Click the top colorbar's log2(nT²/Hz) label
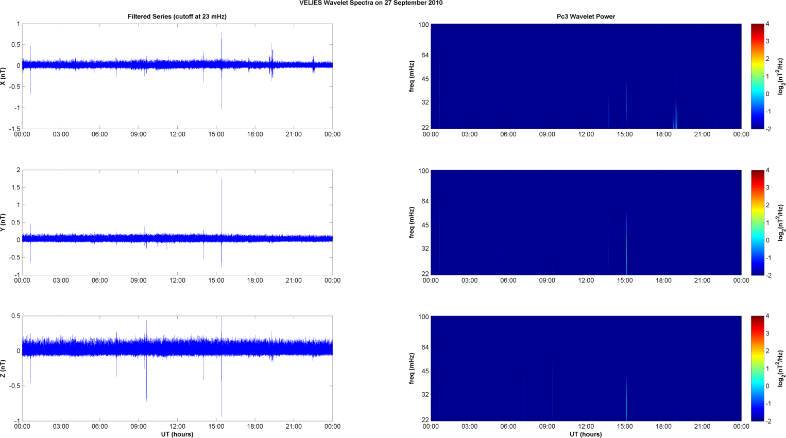Screen dimensions: 786x438 (781, 76)
